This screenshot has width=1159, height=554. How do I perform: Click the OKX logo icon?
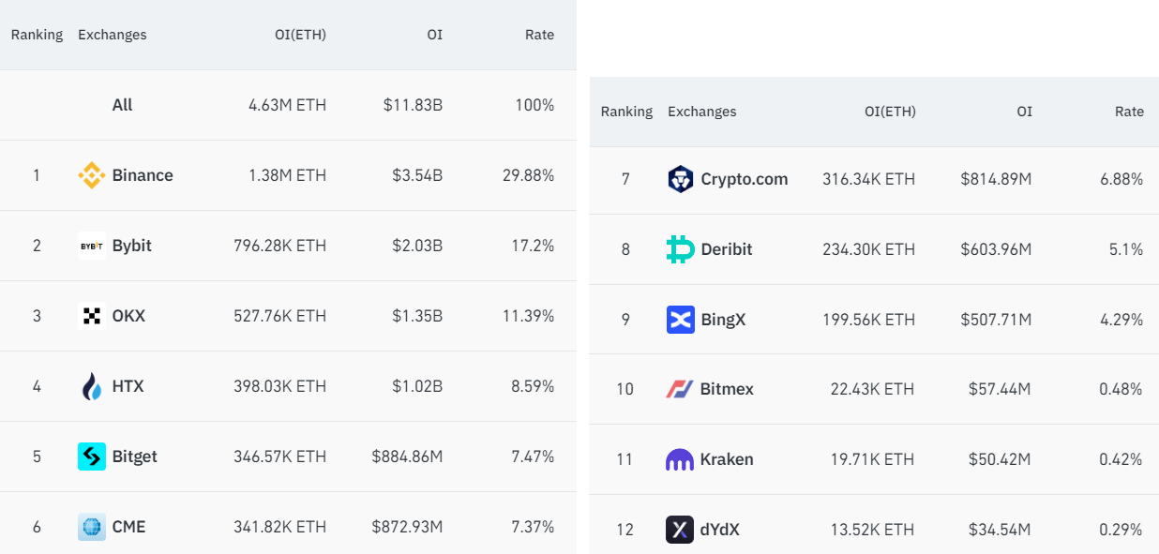pyautogui.click(x=91, y=316)
